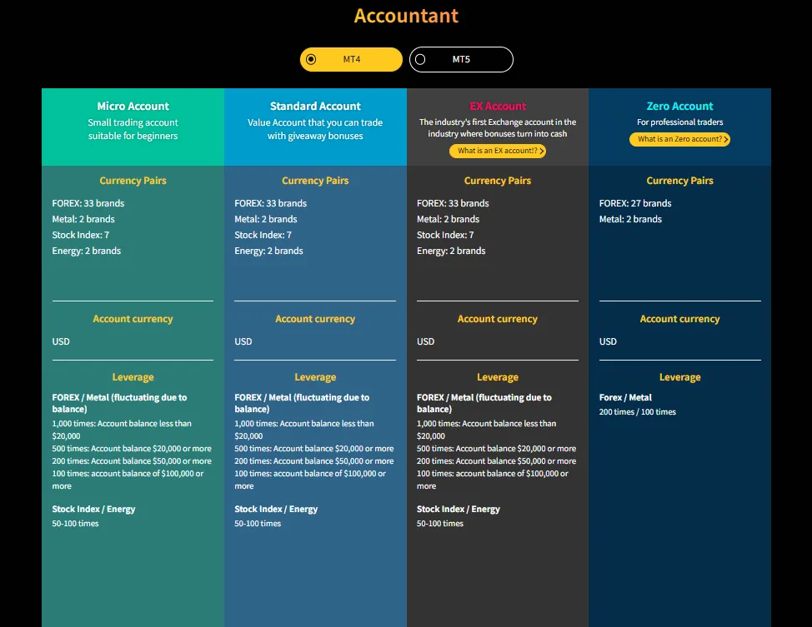
Task: Select the MT4 radio button
Action: 312,59
